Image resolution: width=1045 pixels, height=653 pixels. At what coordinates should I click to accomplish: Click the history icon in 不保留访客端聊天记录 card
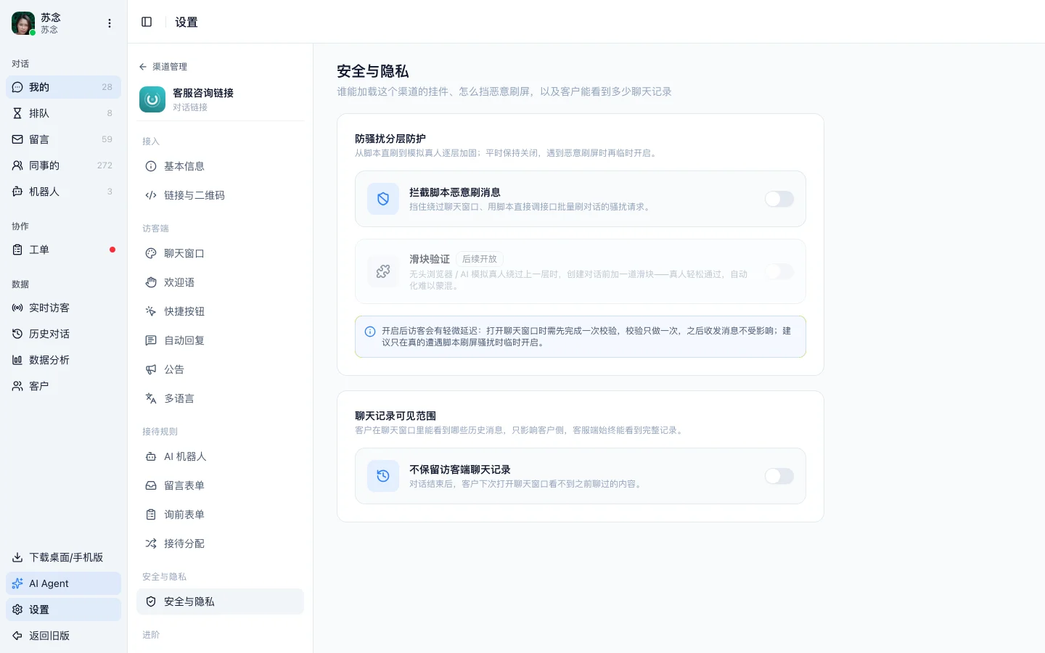tap(383, 476)
